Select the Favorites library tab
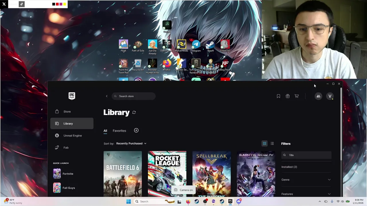Screen dimensions: 367x206 coord(119,131)
